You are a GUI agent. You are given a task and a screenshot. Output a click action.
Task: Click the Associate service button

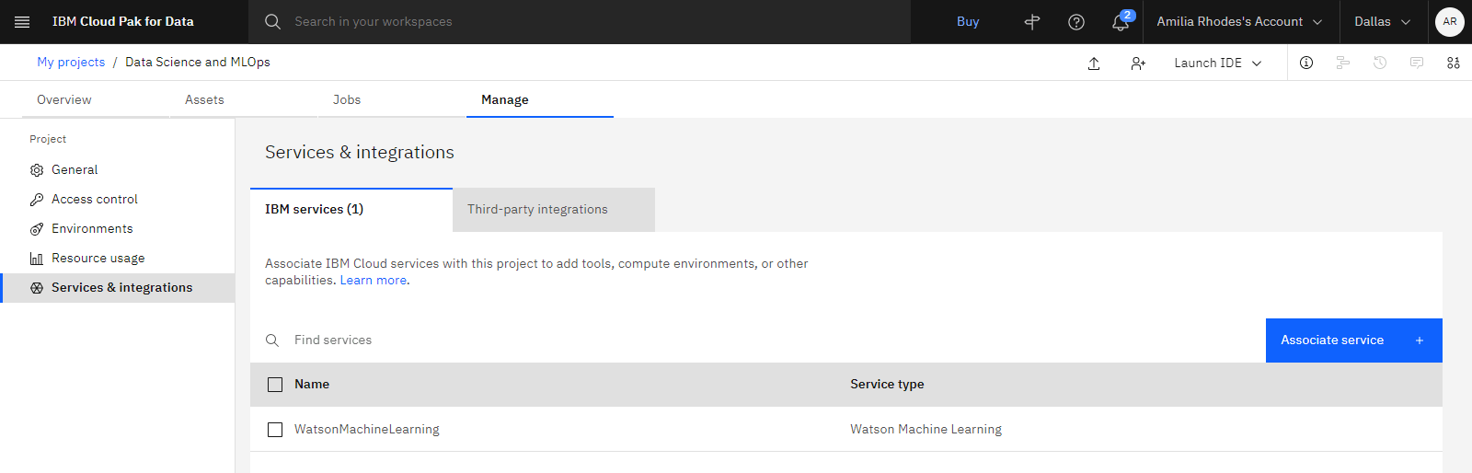coord(1354,340)
